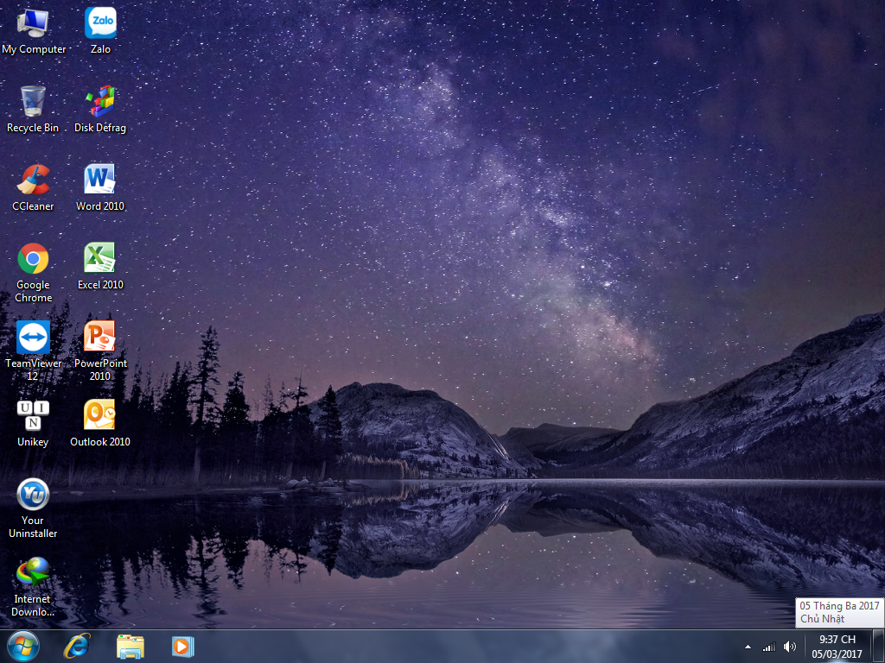Image resolution: width=885 pixels, height=663 pixels.
Task: Show hidden system tray icons
Action: pyautogui.click(x=748, y=647)
